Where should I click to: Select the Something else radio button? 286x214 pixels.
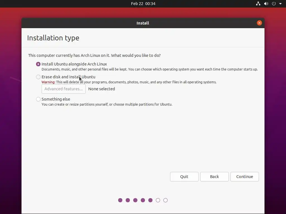38,99
